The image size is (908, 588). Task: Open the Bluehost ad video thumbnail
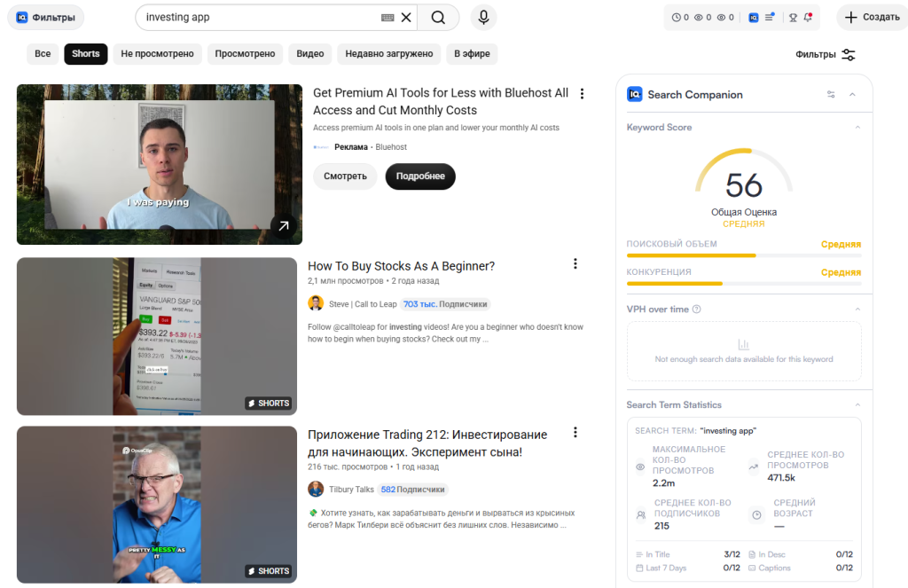click(160, 165)
